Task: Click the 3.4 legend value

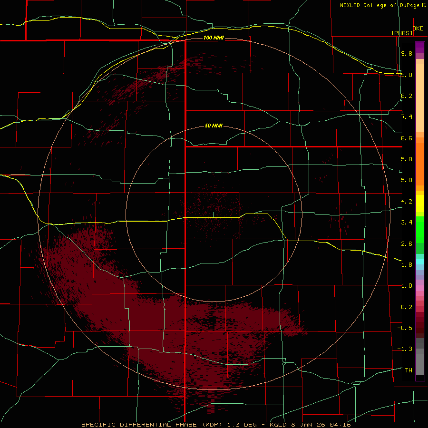Action: (x=407, y=223)
